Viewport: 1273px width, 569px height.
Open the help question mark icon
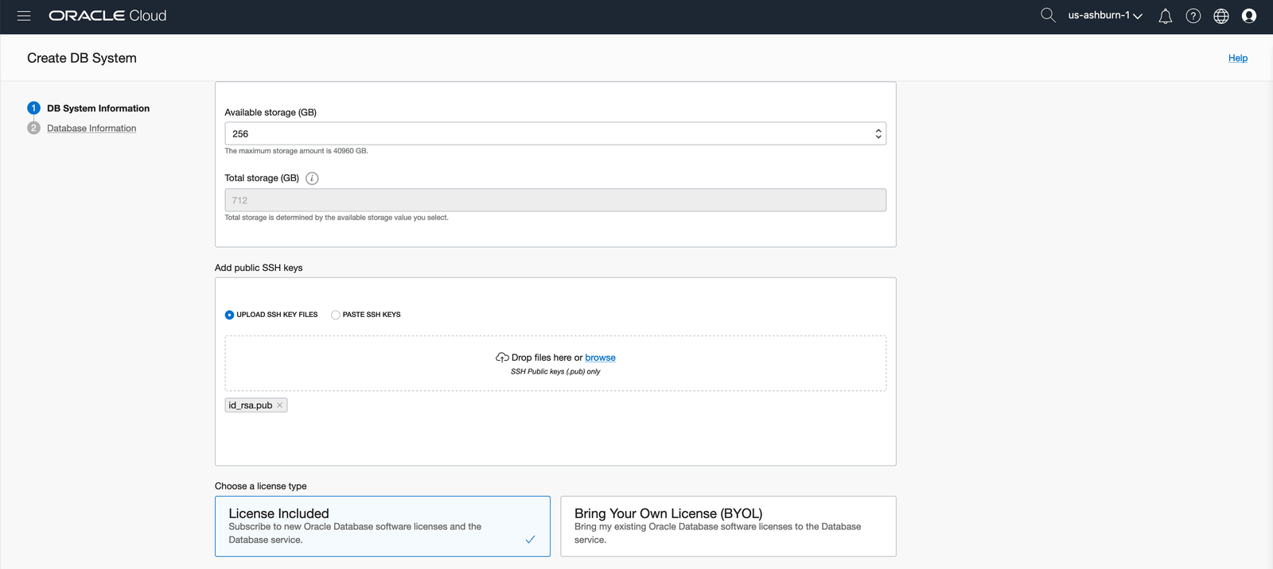pyautogui.click(x=1193, y=16)
